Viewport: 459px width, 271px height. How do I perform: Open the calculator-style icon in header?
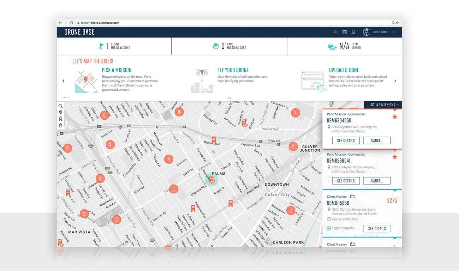click(x=344, y=32)
